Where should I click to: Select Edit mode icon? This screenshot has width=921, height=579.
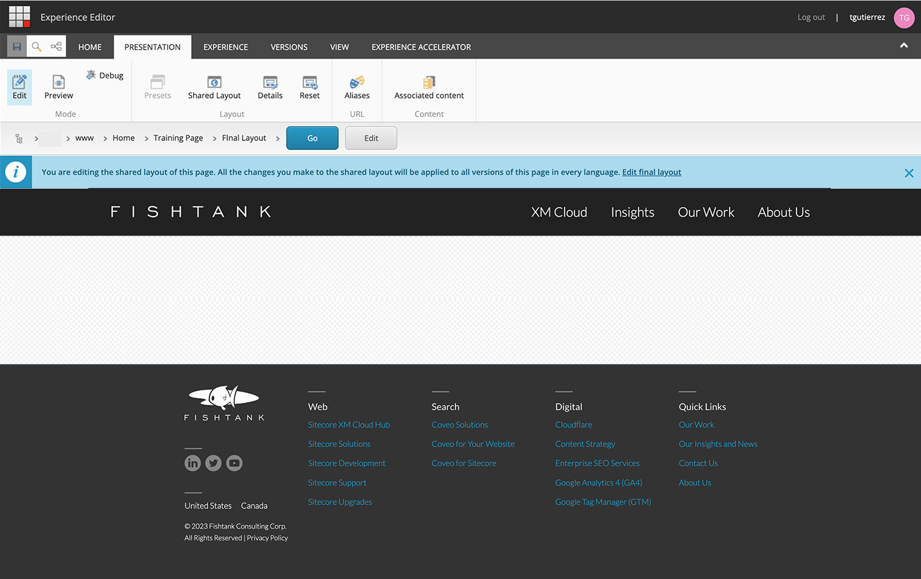coord(20,87)
